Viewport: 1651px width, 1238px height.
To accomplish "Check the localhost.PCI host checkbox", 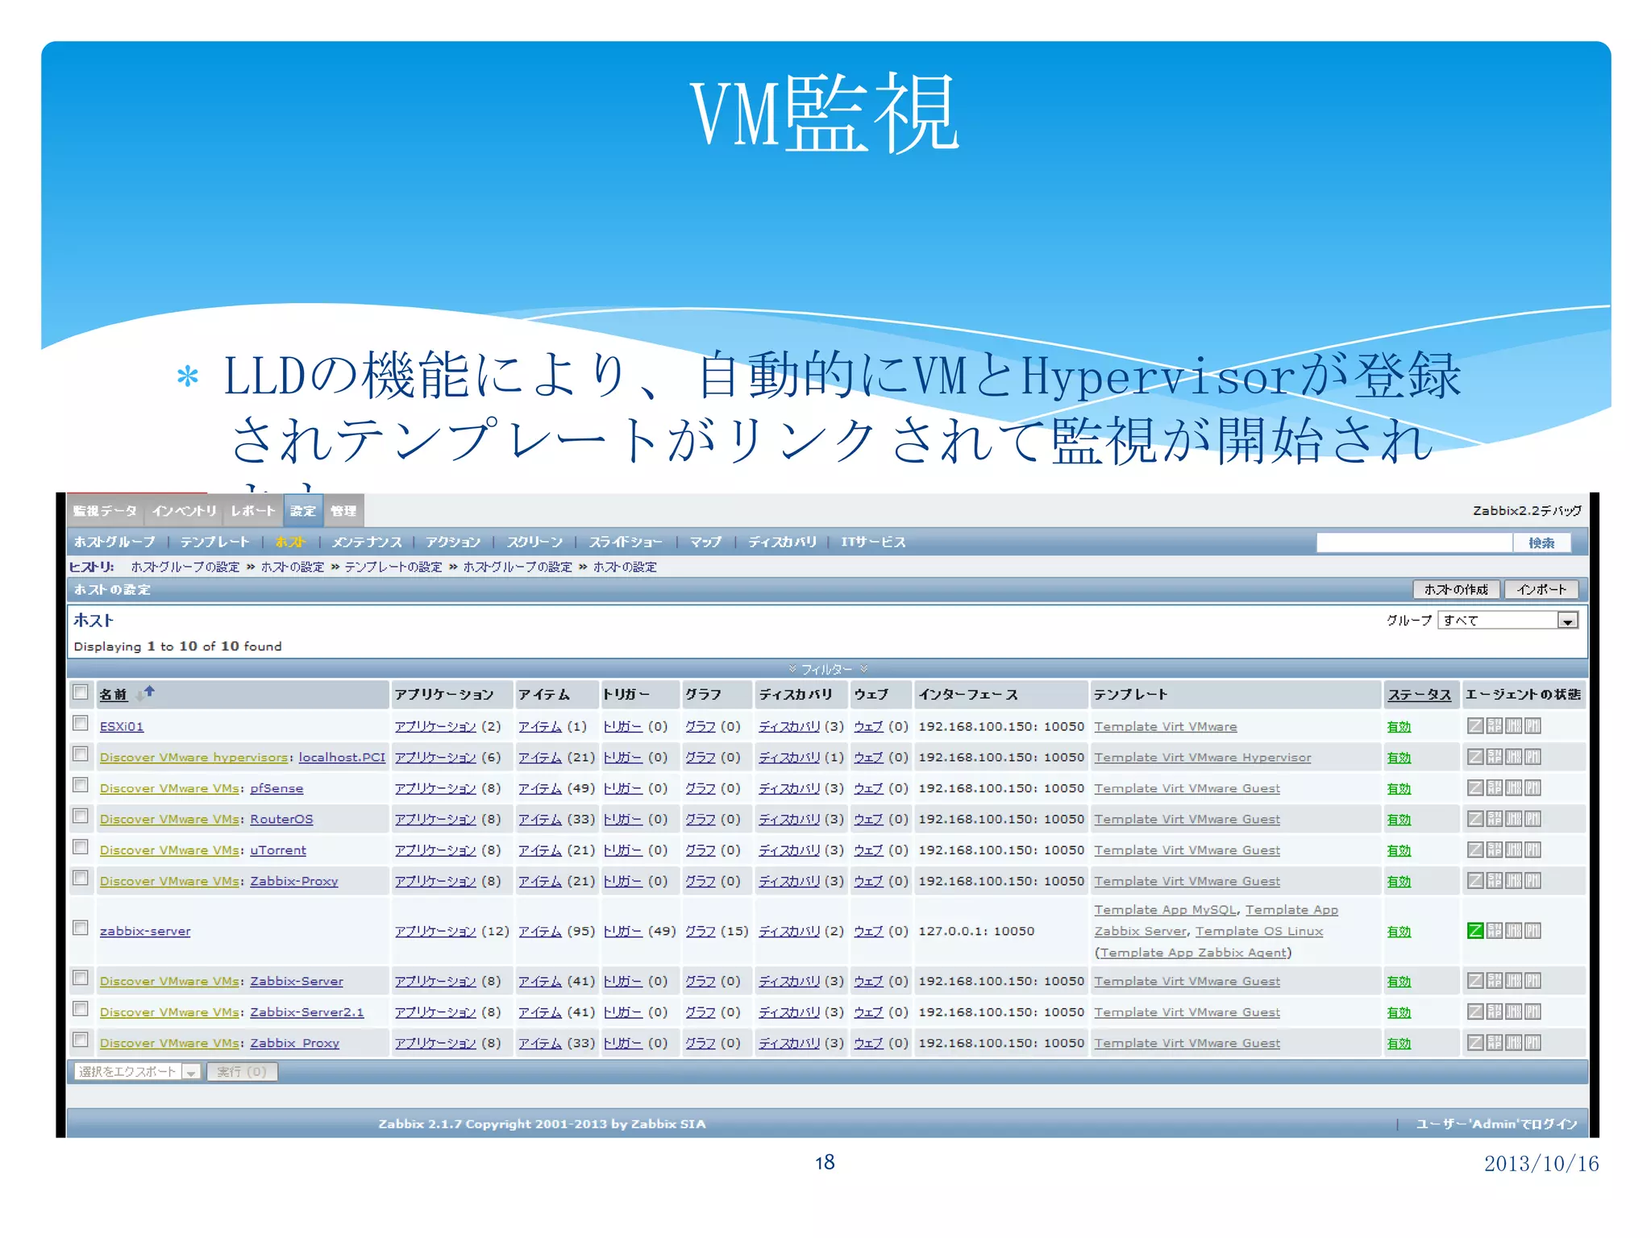I will coord(81,754).
